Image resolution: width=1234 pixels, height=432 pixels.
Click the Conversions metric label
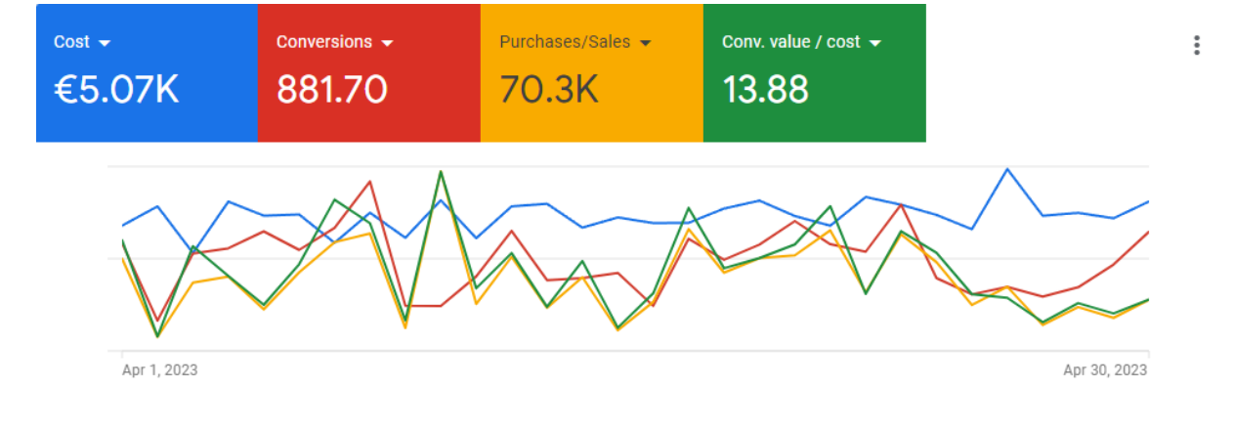tap(323, 42)
